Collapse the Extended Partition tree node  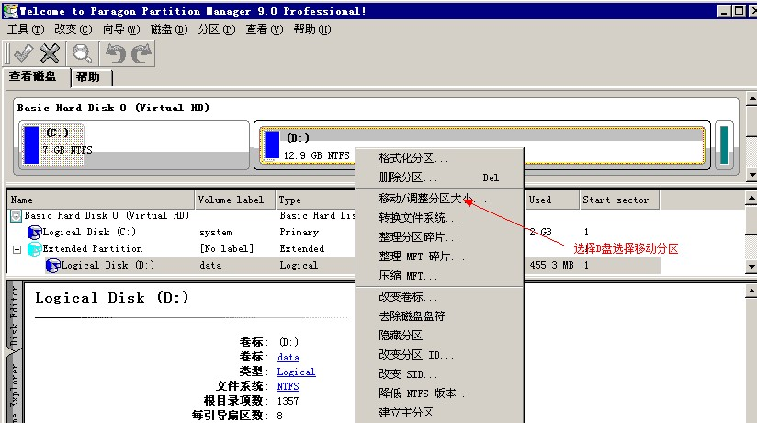(17, 249)
